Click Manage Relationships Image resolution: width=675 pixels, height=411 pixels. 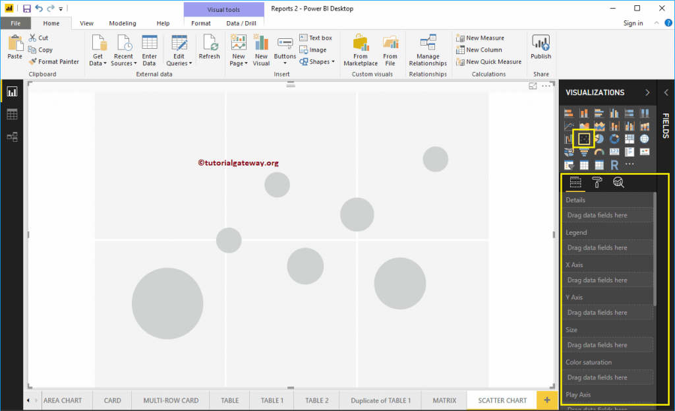427,49
